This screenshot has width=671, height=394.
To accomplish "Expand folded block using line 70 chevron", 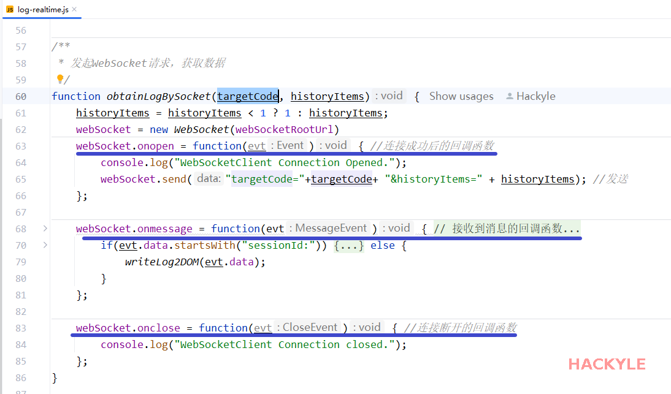I will click(45, 245).
